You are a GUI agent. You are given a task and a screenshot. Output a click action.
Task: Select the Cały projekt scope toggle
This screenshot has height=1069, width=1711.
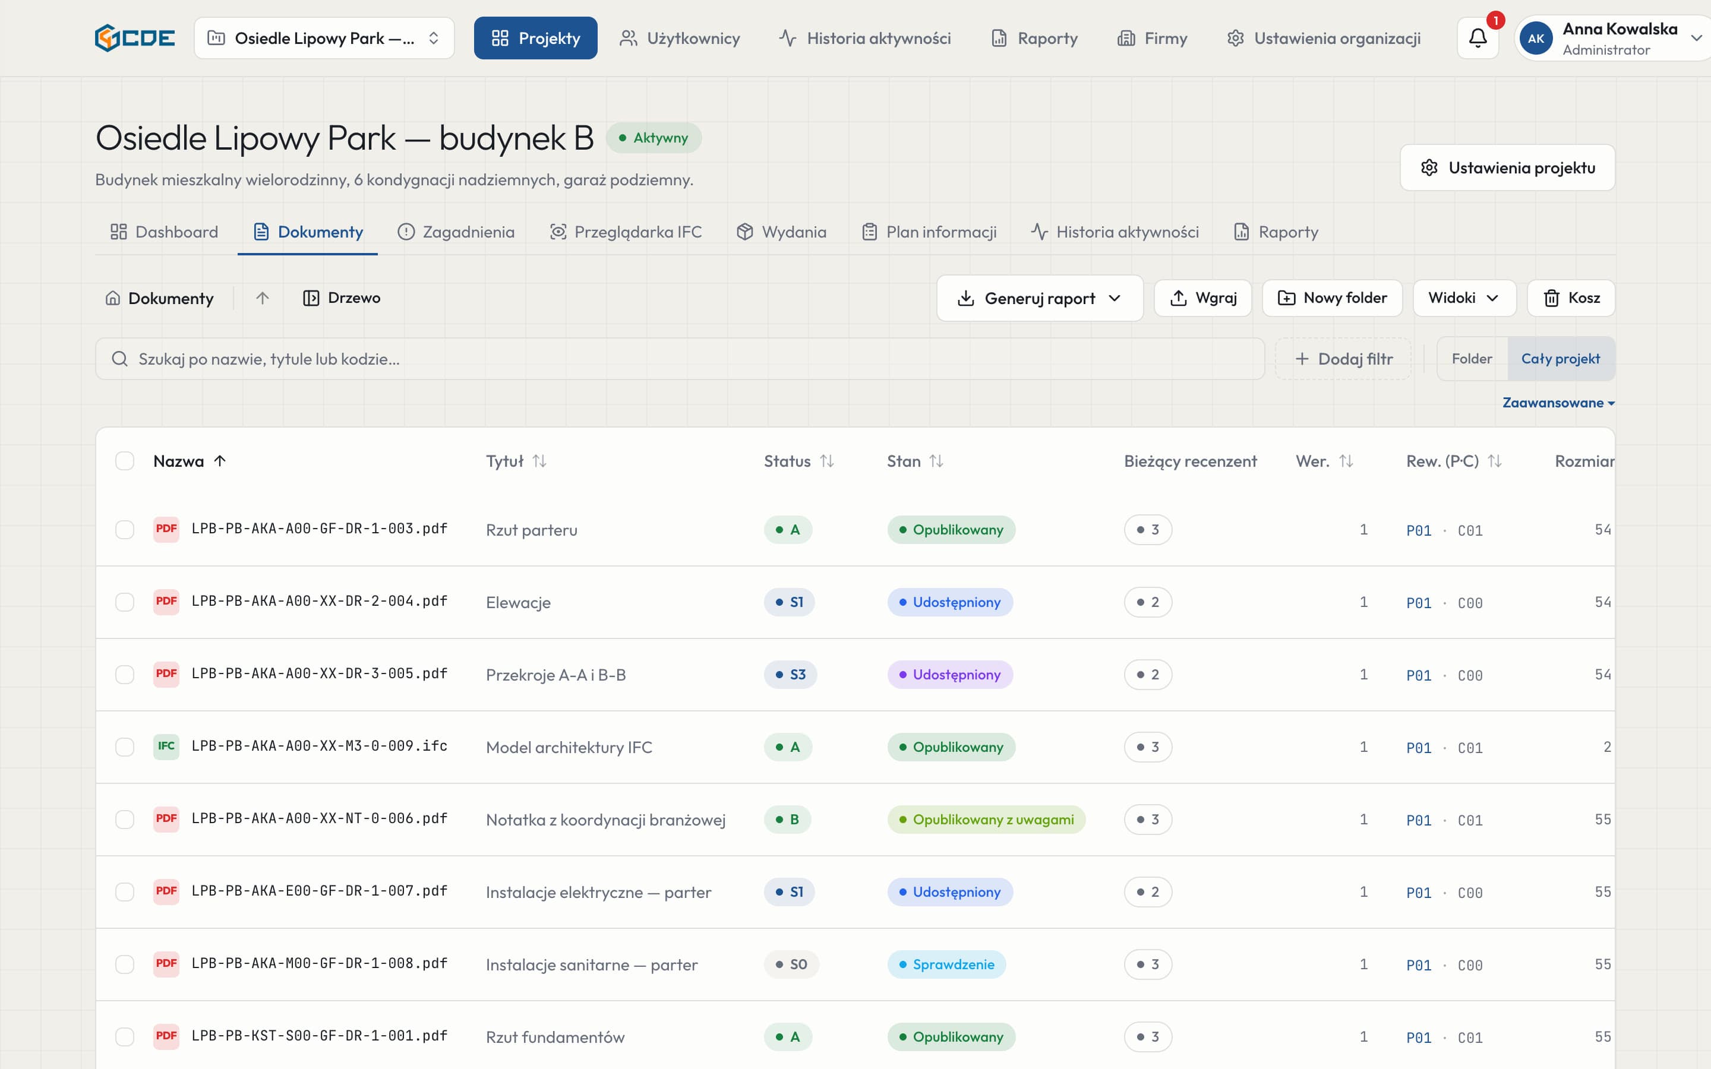coord(1561,359)
